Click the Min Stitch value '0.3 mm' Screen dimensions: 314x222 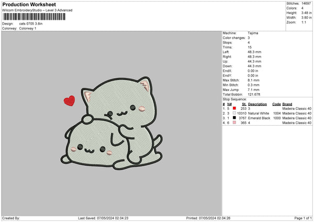pos(253,85)
